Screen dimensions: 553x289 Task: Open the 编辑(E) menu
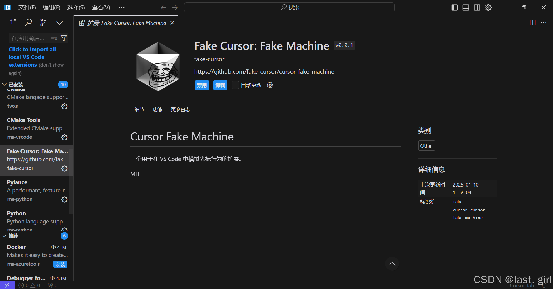coord(52,7)
